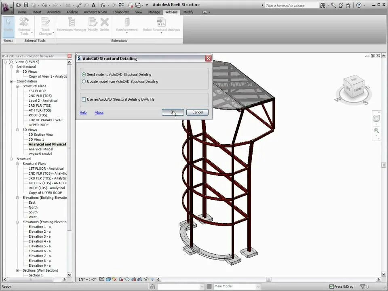This screenshot has width=388, height=291.
Task: Click the Switch Windows icon
Action: 138,5
